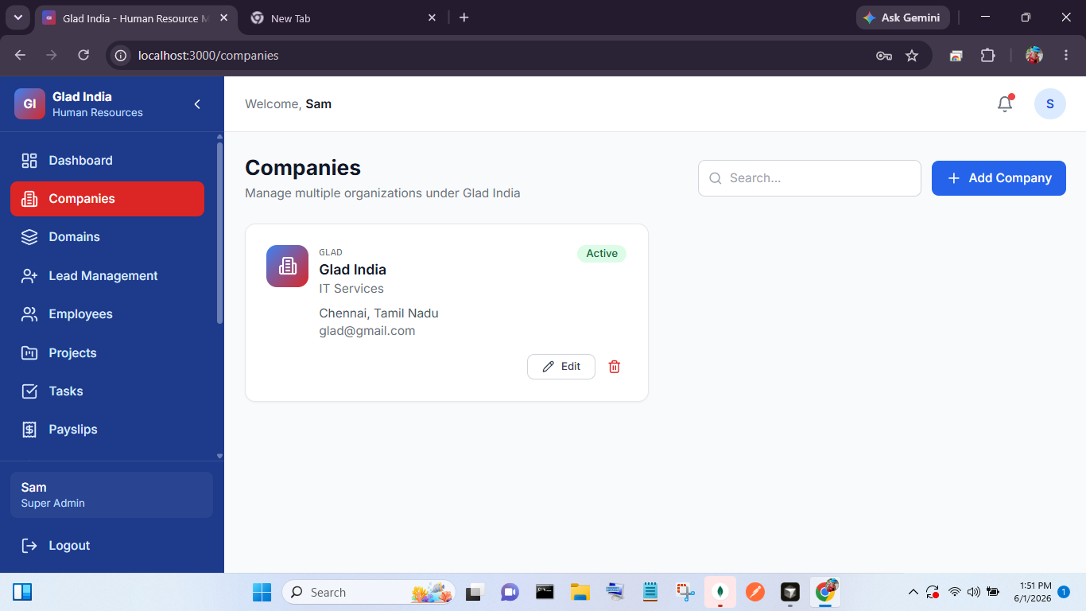Viewport: 1086px width, 611px height.
Task: Open Lead Management section
Action: click(x=107, y=276)
